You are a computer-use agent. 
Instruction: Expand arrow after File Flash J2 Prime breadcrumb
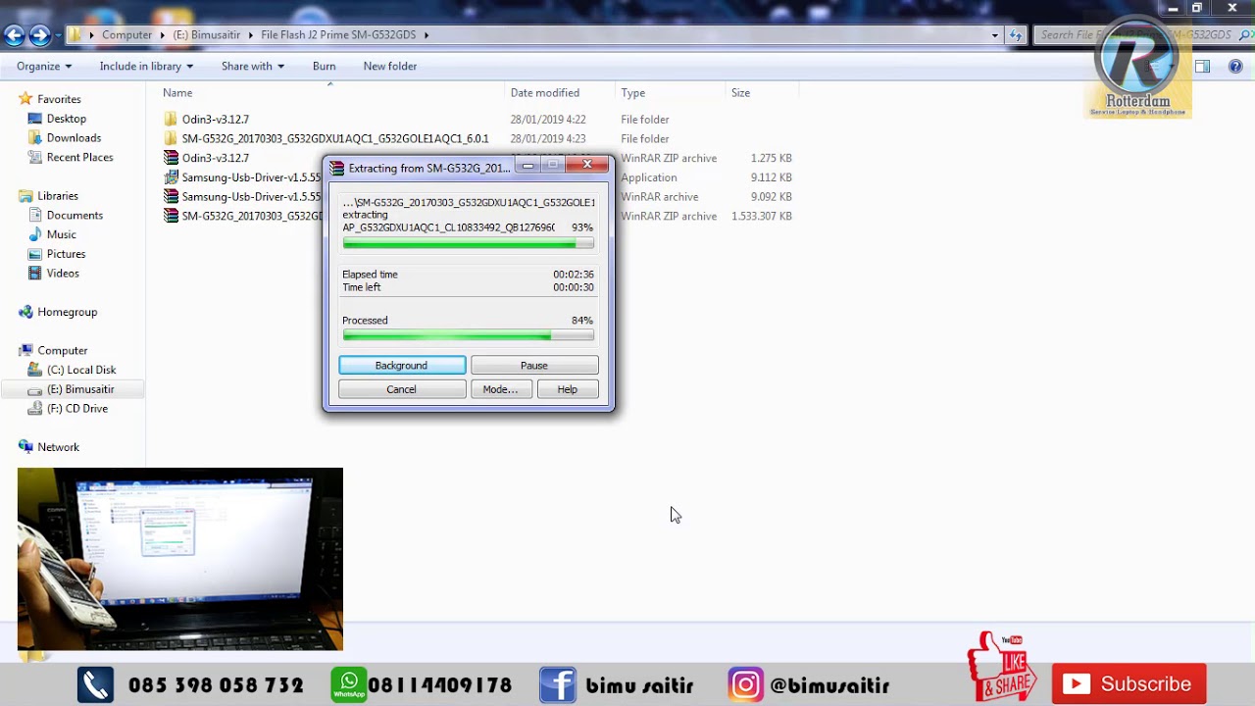tap(427, 35)
